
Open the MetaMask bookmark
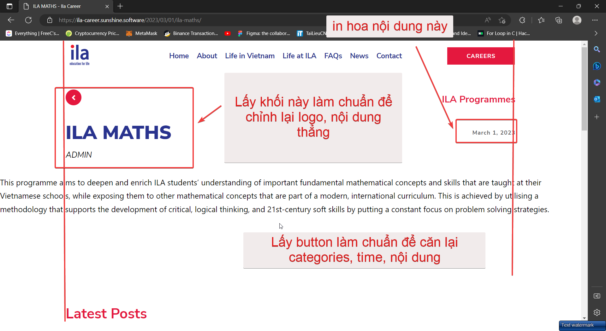tap(142, 33)
